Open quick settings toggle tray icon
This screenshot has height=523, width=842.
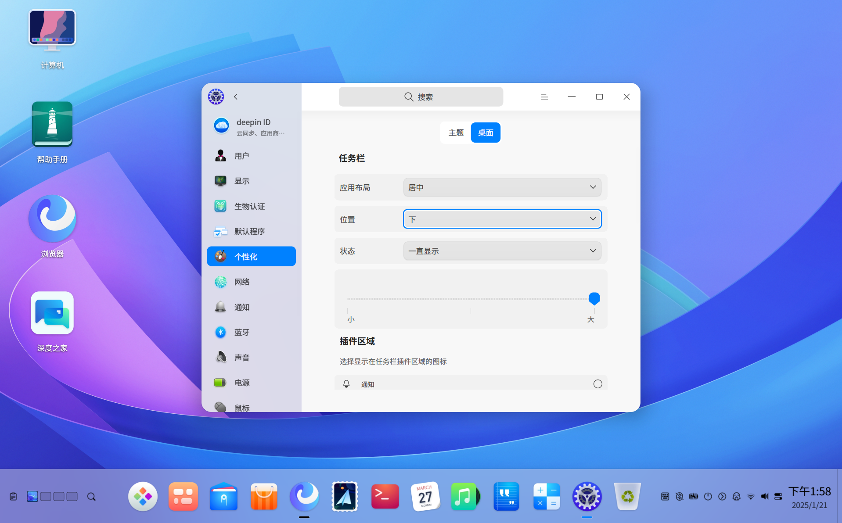tap(778, 496)
